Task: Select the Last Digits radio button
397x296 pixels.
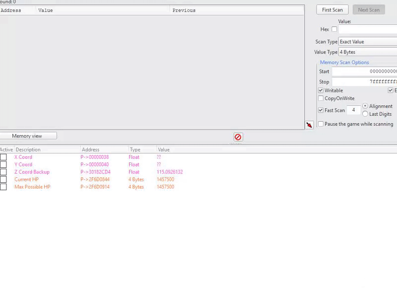Action: (x=366, y=114)
